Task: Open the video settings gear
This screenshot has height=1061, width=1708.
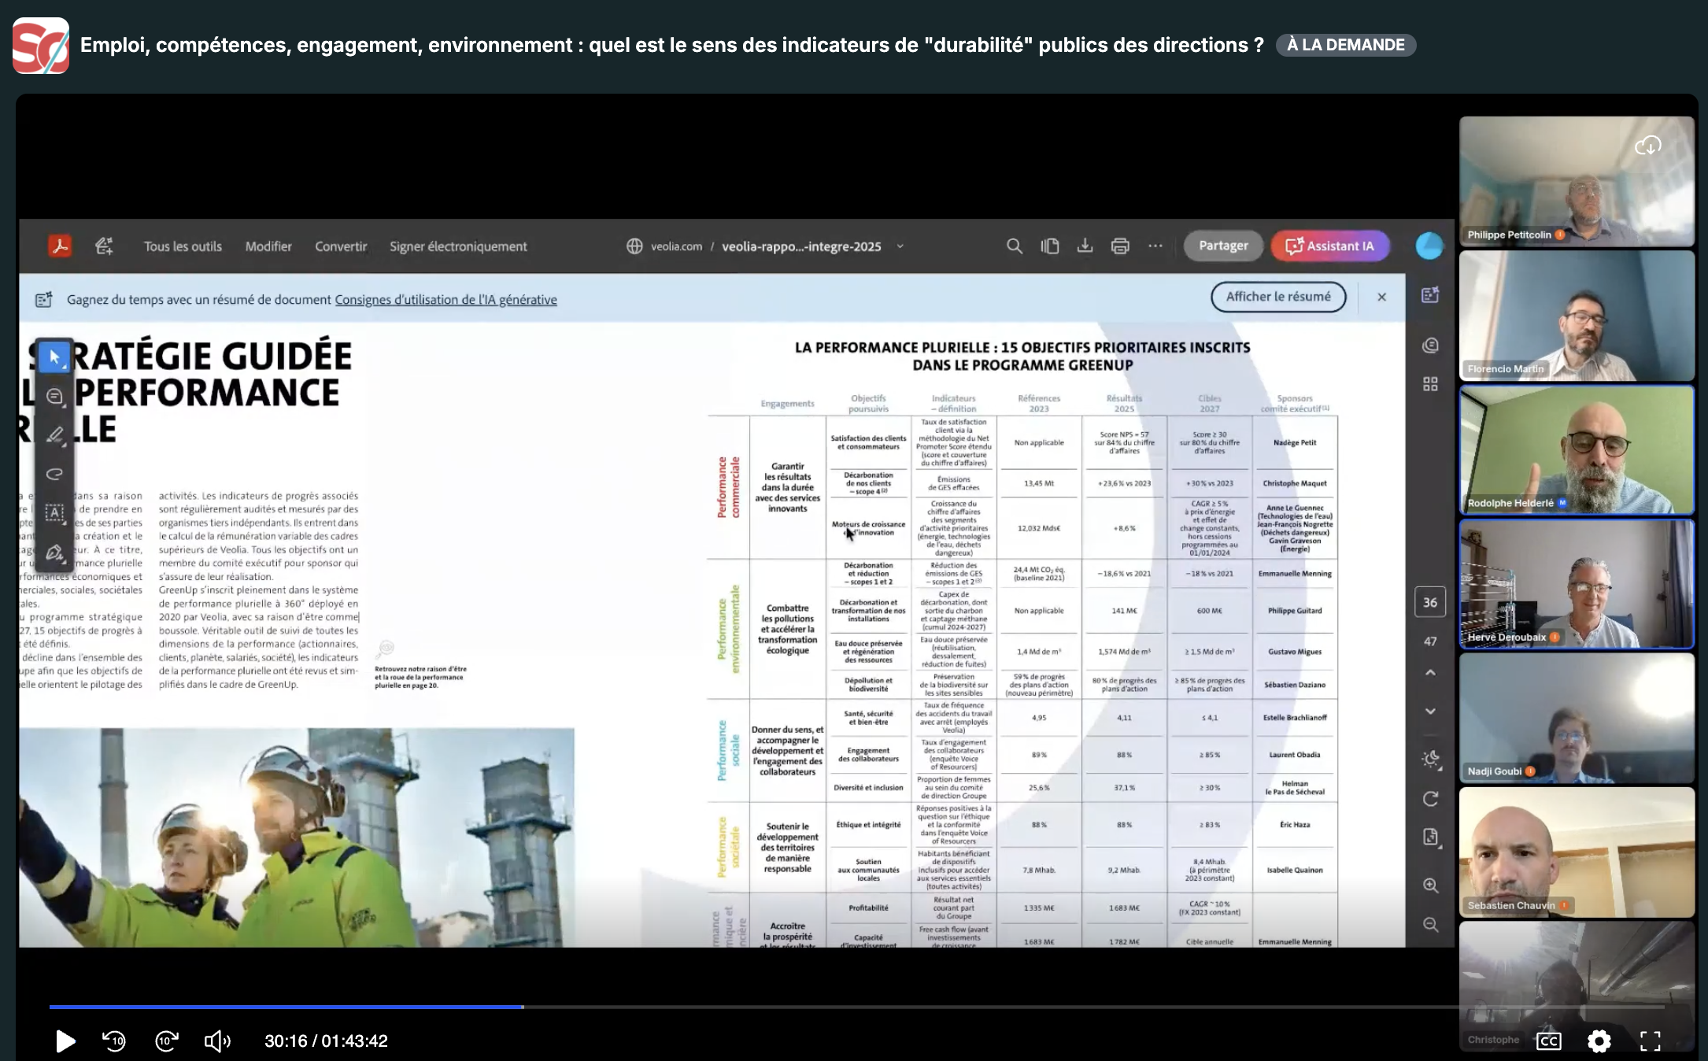Action: pyautogui.click(x=1599, y=1041)
